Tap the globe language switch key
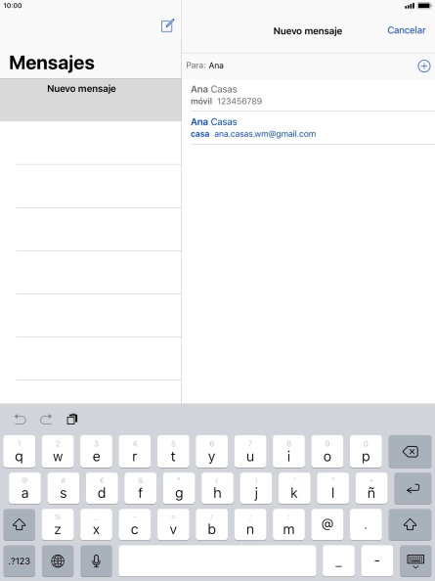The image size is (435, 581). 58,561
